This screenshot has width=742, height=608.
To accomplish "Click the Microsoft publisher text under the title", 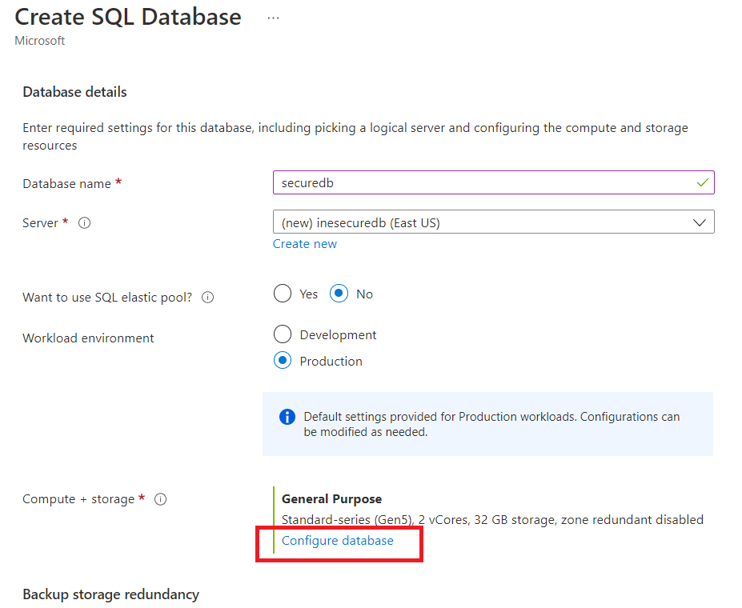I will coord(40,41).
